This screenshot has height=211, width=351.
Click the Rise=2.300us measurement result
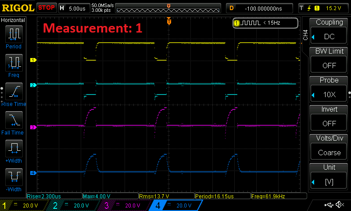(54, 196)
